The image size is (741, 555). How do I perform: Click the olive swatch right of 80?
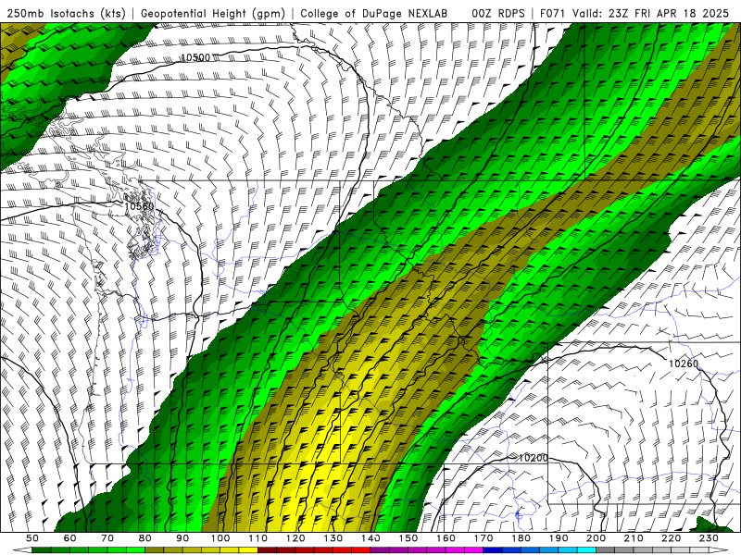tap(155, 550)
